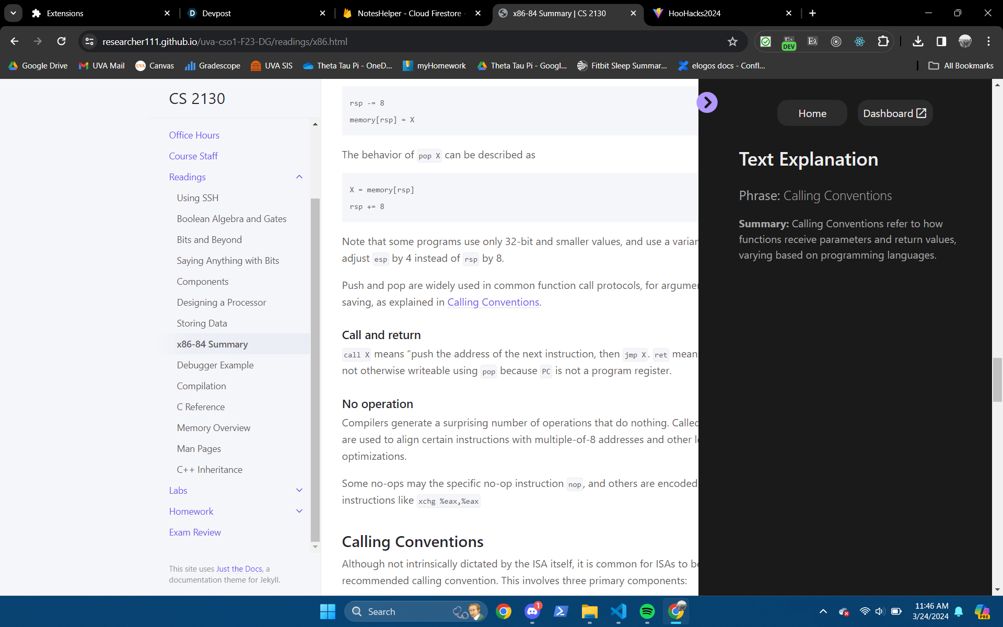Switch to the Devpost tab

click(x=256, y=13)
